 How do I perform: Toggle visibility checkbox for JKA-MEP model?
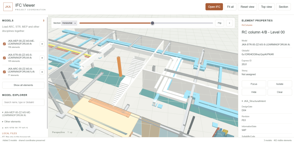pos(4,44)
